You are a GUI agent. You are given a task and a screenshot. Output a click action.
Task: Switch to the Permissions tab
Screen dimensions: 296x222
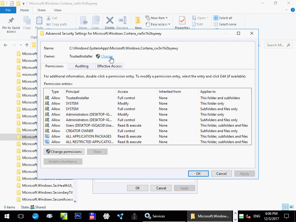54,66
